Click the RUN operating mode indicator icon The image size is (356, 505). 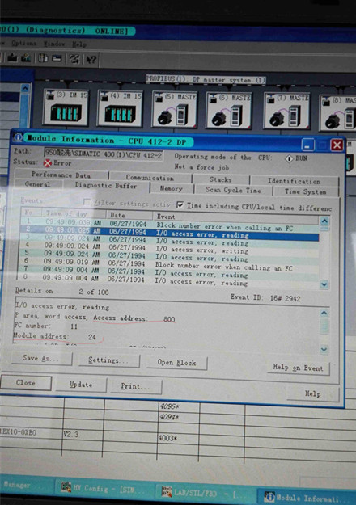pyautogui.click(x=290, y=158)
